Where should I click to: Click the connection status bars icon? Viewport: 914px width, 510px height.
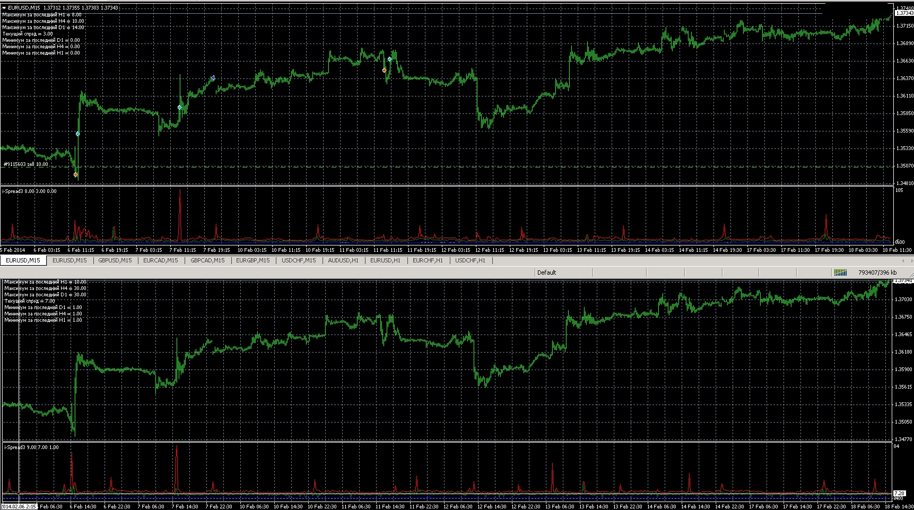tap(841, 272)
